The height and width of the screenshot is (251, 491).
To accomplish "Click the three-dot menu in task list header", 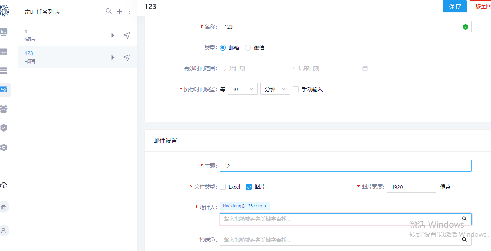I will [x=129, y=11].
